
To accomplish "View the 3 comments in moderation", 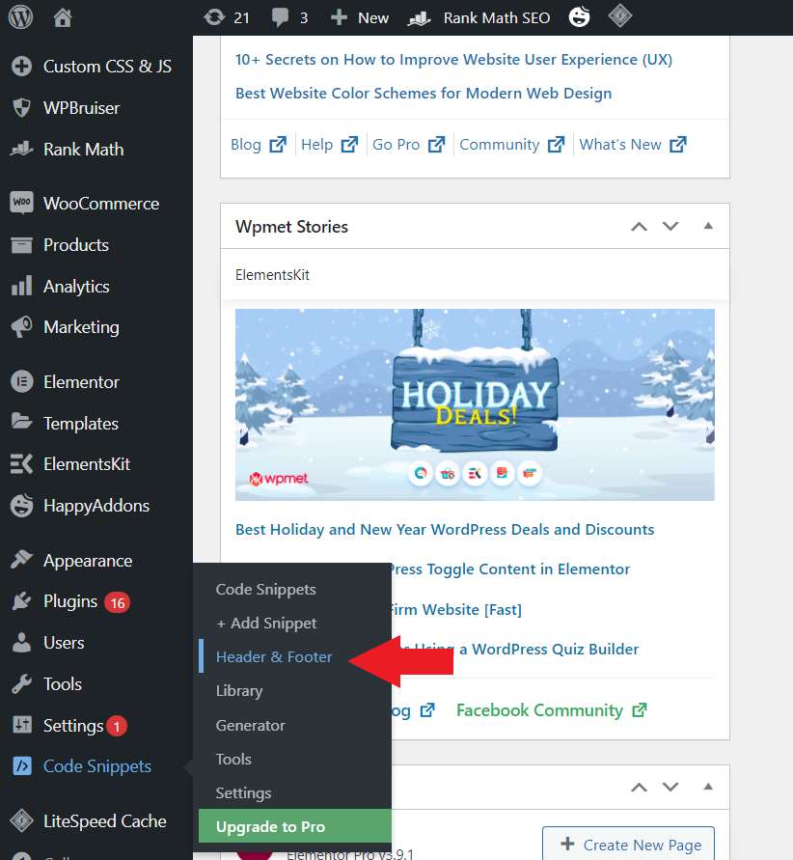I will click(x=290, y=17).
